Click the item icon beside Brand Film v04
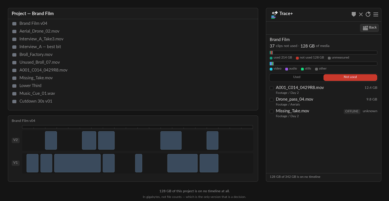 [14, 24]
